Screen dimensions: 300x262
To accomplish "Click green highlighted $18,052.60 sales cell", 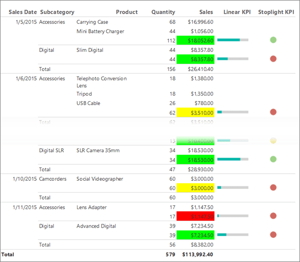I will click(195, 40).
